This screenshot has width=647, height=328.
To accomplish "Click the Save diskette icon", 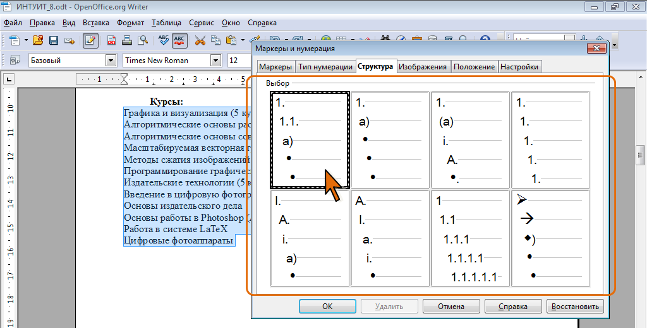I will pos(54,40).
